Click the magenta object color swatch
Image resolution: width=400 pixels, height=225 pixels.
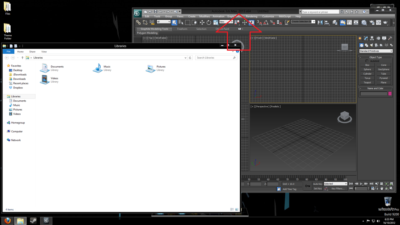click(x=390, y=93)
